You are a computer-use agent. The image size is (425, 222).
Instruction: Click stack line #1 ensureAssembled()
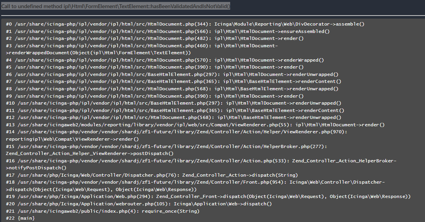point(168,31)
